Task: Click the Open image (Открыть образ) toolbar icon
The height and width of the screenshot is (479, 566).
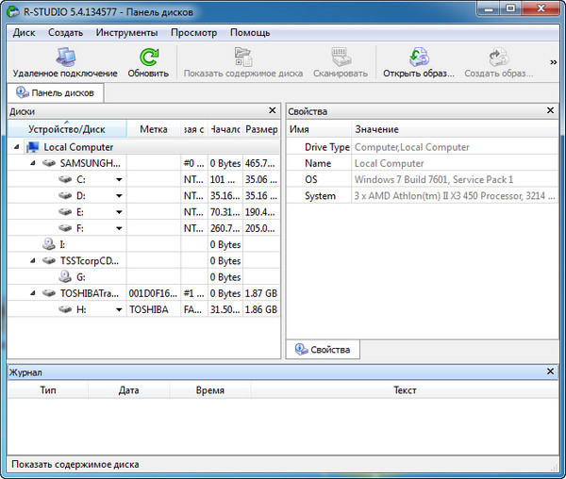Action: click(x=419, y=57)
